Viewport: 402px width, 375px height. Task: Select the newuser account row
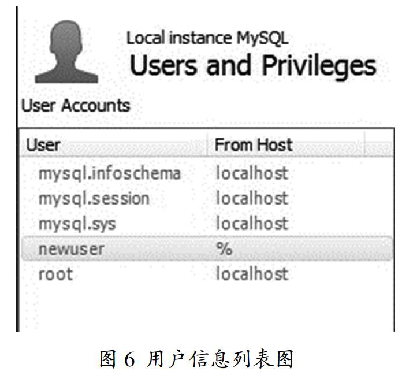pyautogui.click(x=207, y=248)
